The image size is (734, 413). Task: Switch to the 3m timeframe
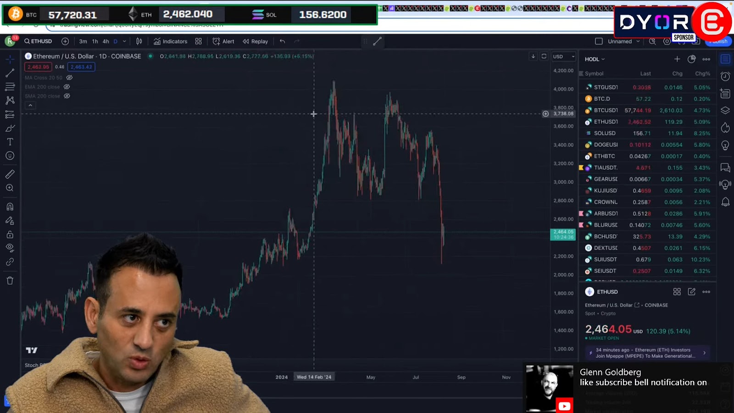click(83, 41)
